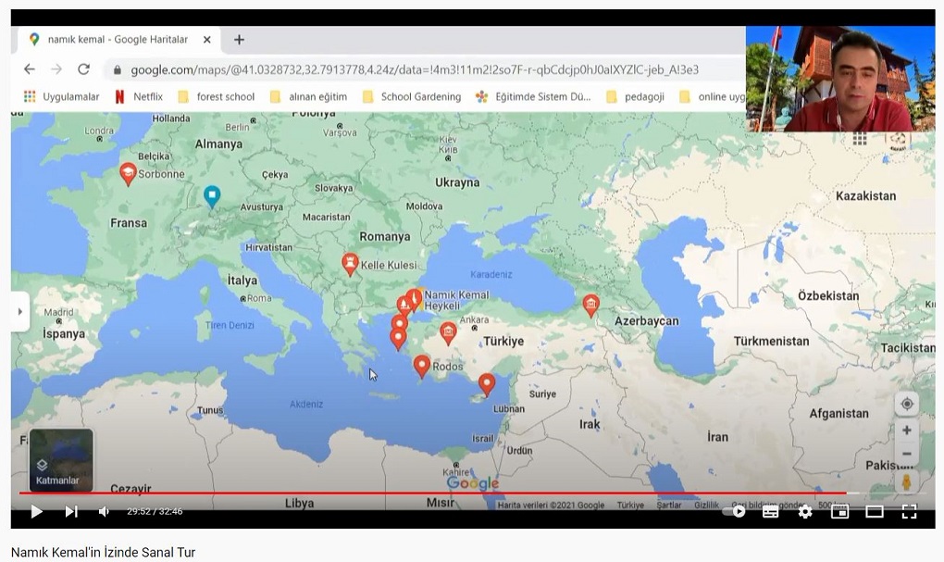The width and height of the screenshot is (944, 562).
Task: Click the Romanya country label
Action: pyautogui.click(x=385, y=237)
